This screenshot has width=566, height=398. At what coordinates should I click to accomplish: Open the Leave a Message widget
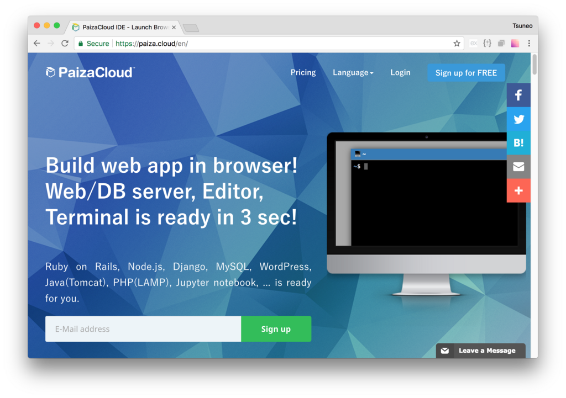tap(480, 351)
